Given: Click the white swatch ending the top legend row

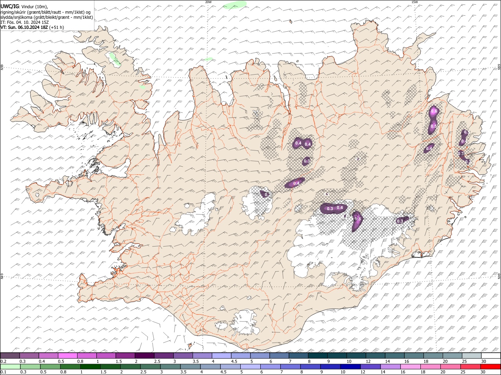Looking at the screenshot, I should point(491,356).
